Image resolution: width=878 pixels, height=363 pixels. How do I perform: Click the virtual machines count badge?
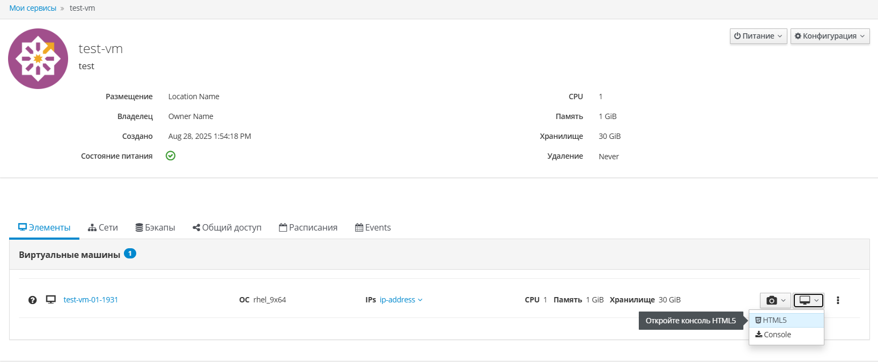[130, 254]
